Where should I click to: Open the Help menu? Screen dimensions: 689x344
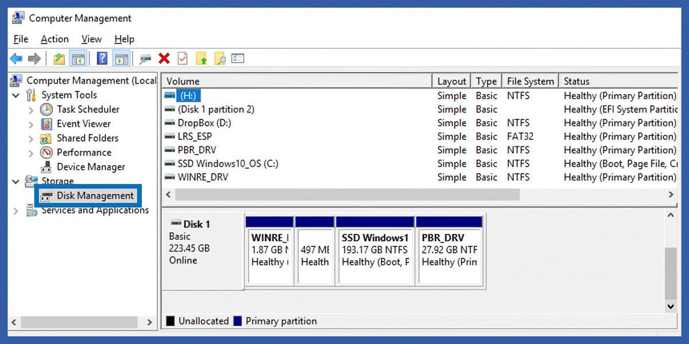click(124, 39)
